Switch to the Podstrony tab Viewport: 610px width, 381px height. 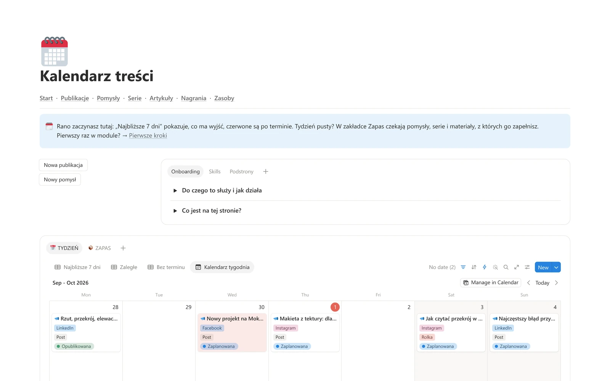pyautogui.click(x=241, y=171)
